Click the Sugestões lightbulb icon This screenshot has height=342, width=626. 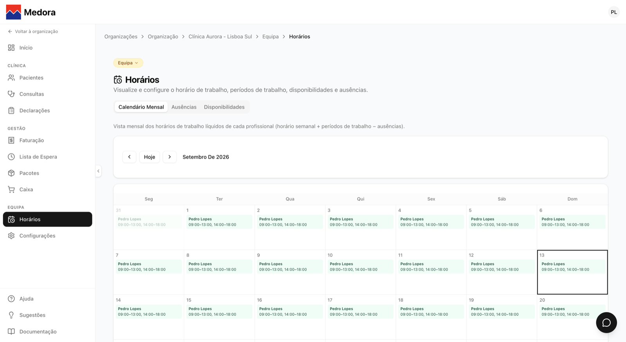click(11, 315)
